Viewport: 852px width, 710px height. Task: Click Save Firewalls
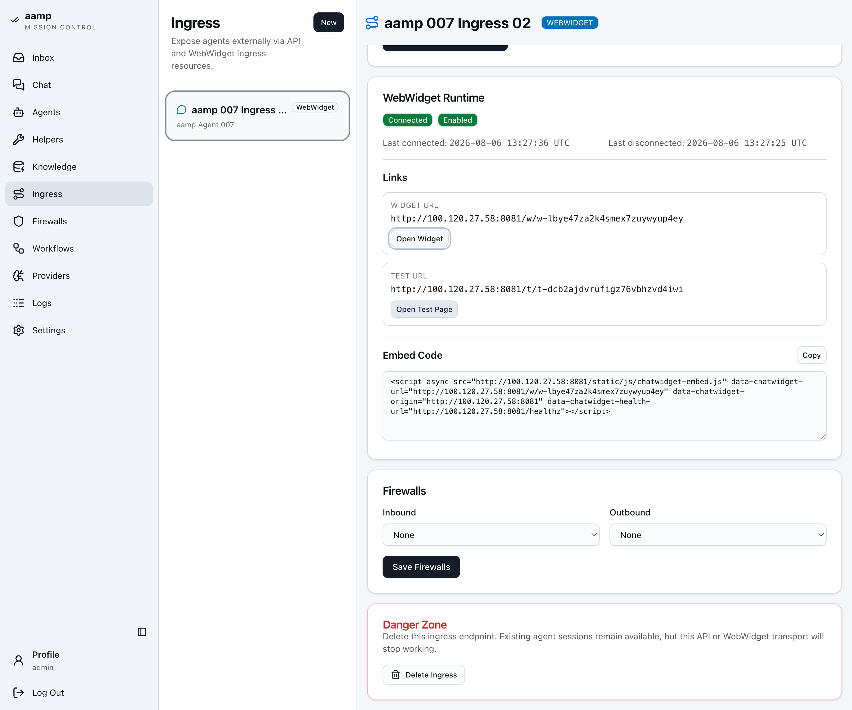click(x=421, y=567)
